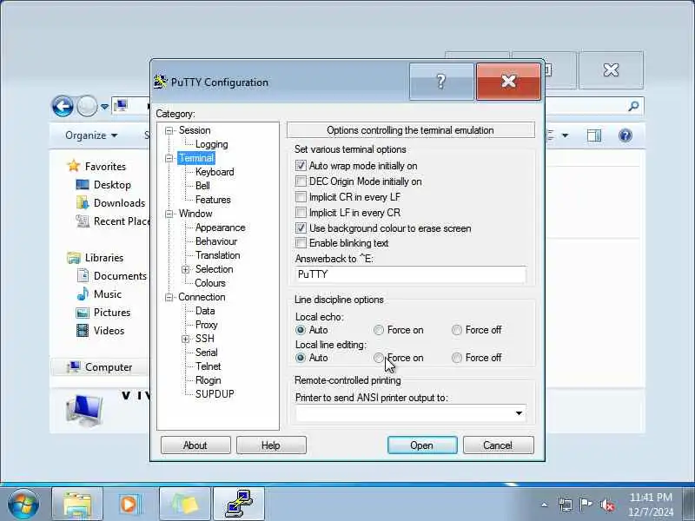Click the Action Center flag icon
This screenshot has width=695, height=521.
coord(586,505)
